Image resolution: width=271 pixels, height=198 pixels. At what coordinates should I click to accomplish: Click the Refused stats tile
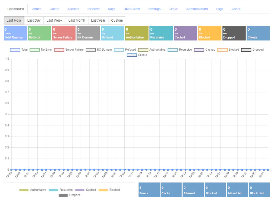coord(112,33)
